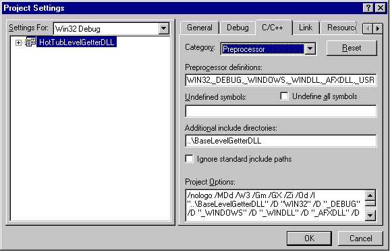This screenshot has height=252, width=390.
Task: Confirm with the OK button
Action: pos(309,239)
